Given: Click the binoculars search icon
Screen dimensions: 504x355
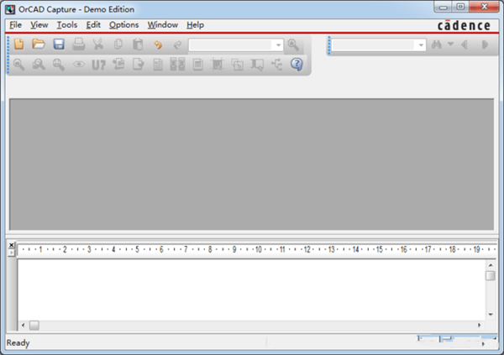Looking at the screenshot, I should [436, 44].
